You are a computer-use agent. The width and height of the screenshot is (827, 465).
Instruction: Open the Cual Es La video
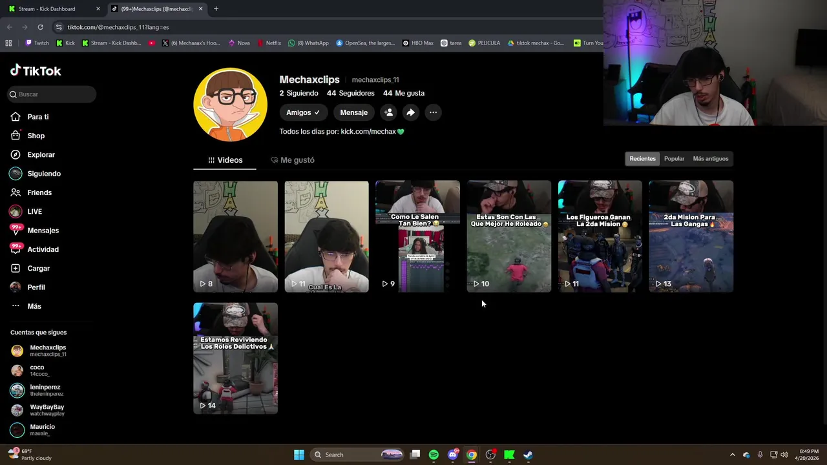326,236
